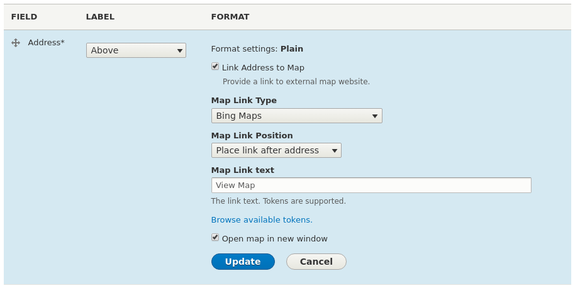The width and height of the screenshot is (575, 288).
Task: Open the Above label position dropdown
Action: (x=136, y=50)
